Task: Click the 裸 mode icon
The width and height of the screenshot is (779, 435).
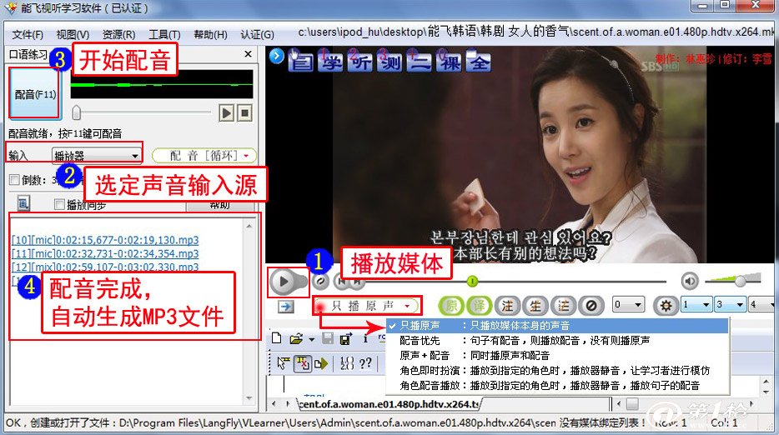Action: 449,62
